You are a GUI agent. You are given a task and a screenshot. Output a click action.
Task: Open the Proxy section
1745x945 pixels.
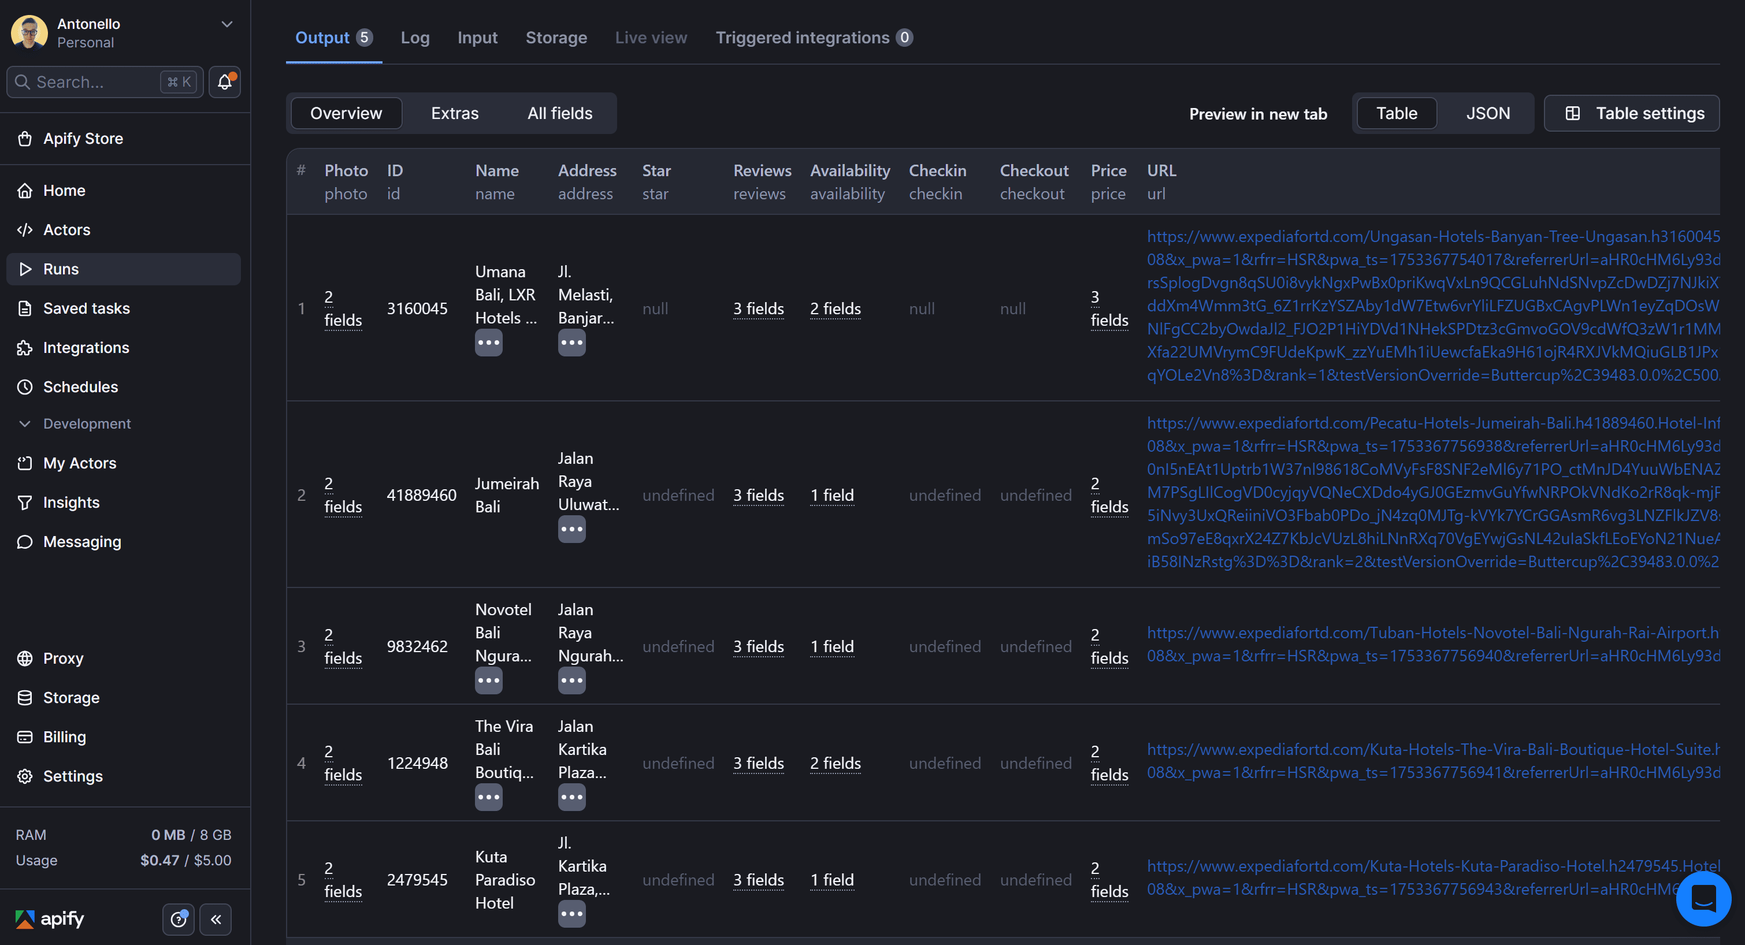point(63,658)
